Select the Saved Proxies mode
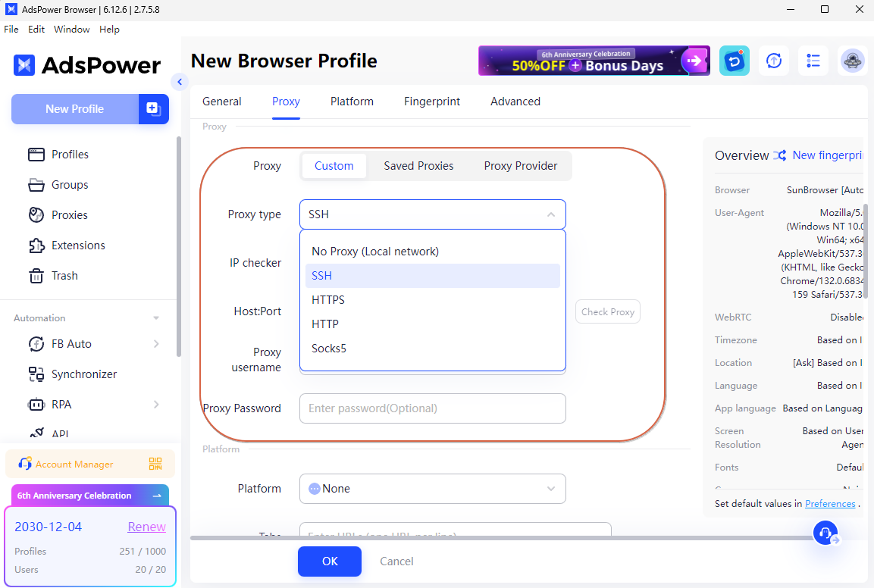 click(418, 166)
